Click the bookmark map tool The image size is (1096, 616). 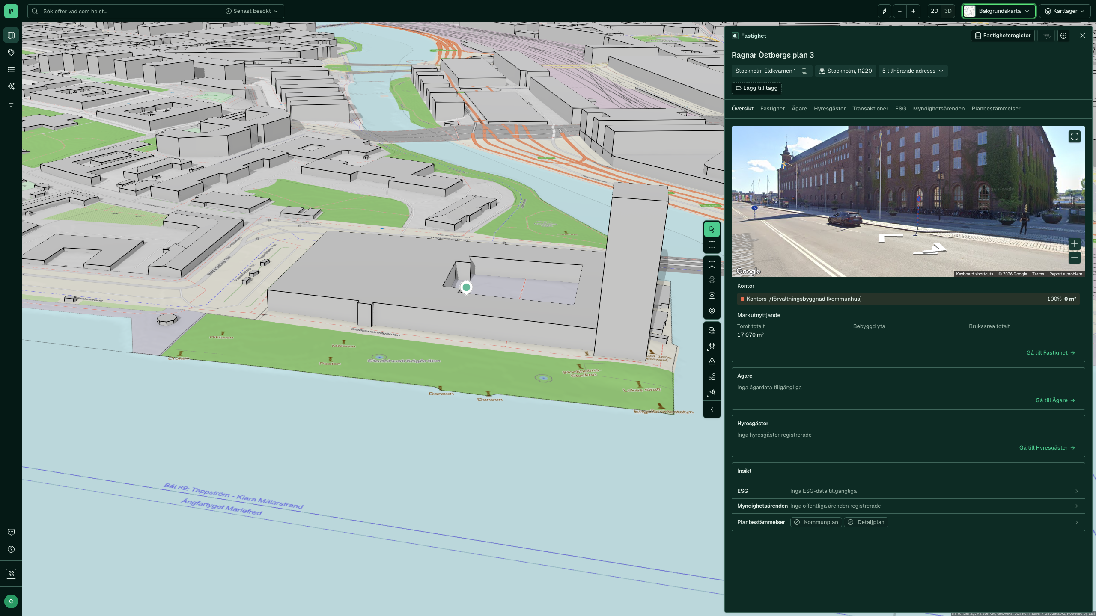(712, 265)
